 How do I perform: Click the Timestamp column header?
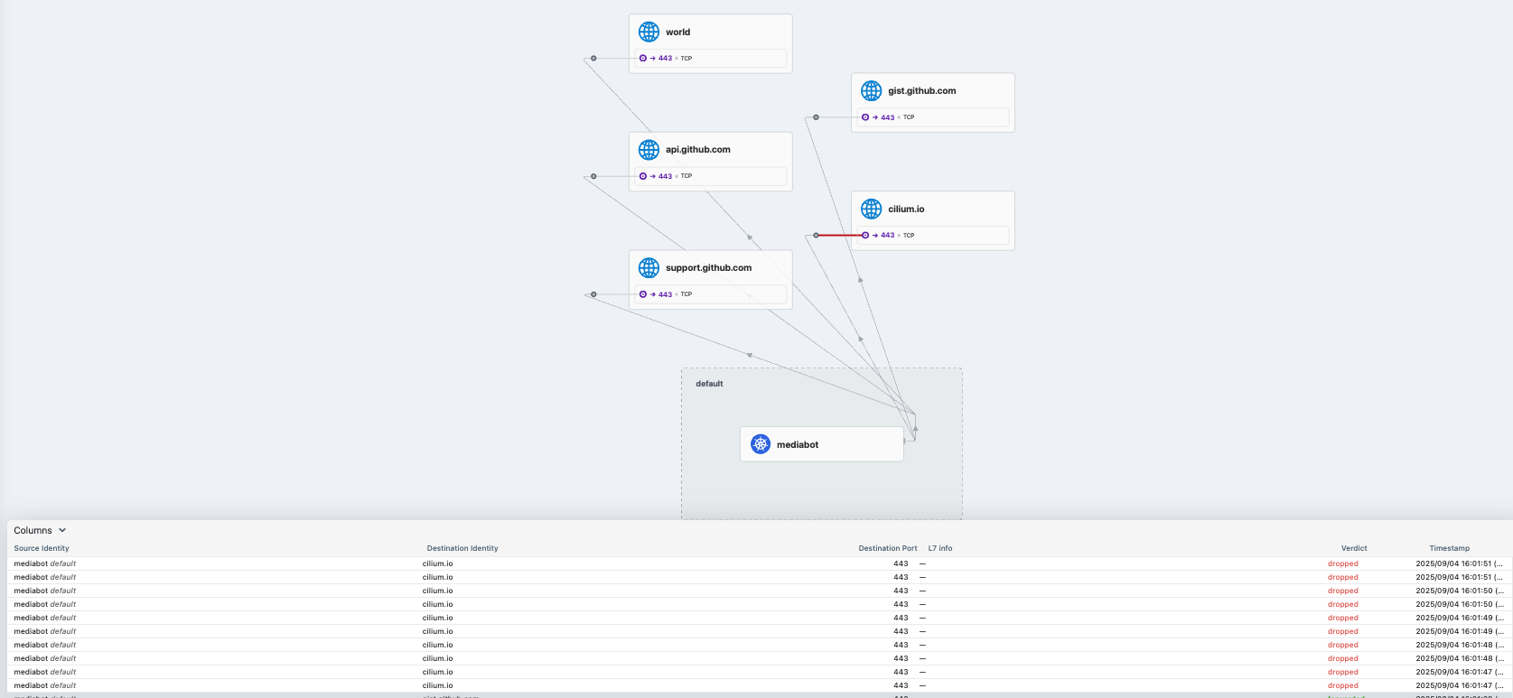1450,548
